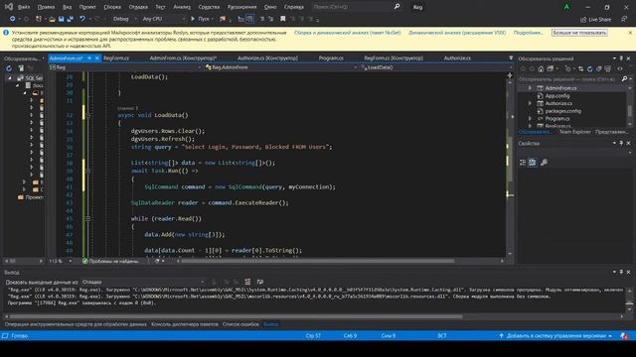Open Сборка и динамический анализ link
Screen dimensions: 636x357
347,33
